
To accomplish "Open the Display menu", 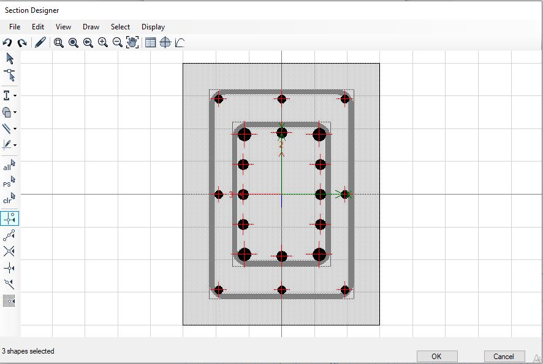I will [x=153, y=27].
